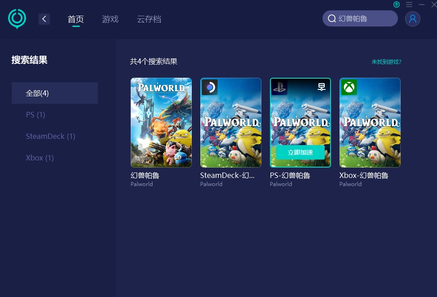Open the 未找到游戏? link

pyautogui.click(x=386, y=62)
